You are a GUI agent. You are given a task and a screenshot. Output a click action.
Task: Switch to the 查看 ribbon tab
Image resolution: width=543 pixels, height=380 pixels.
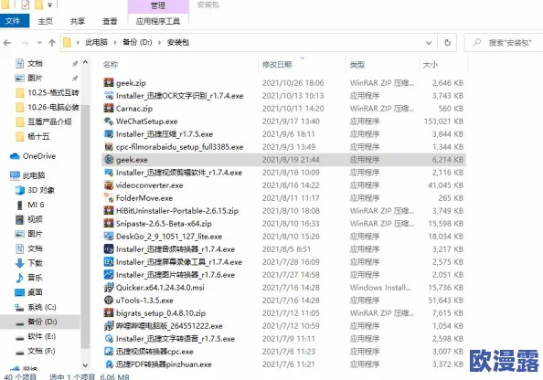110,21
